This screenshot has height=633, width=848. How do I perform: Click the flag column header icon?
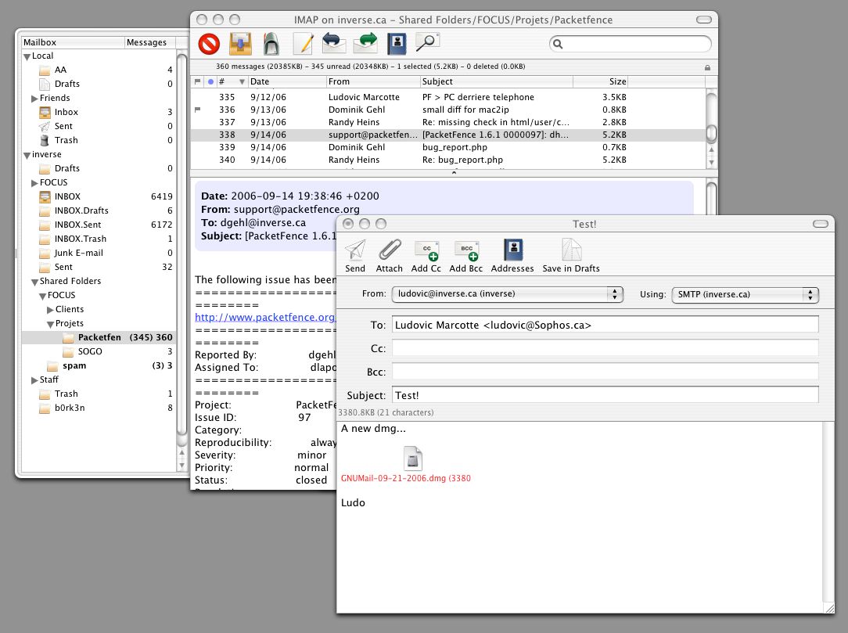pos(197,81)
